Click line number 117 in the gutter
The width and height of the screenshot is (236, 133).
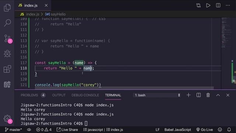click(24, 63)
